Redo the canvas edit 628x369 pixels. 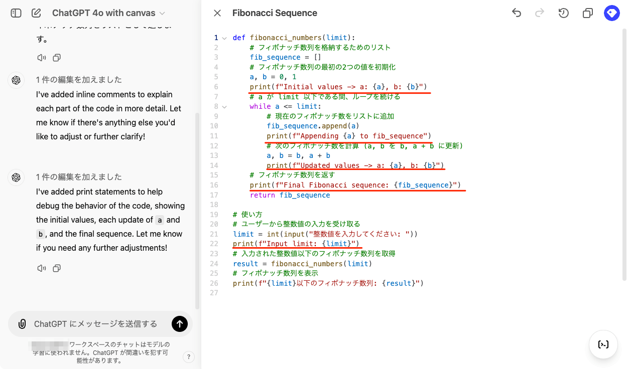pos(540,13)
